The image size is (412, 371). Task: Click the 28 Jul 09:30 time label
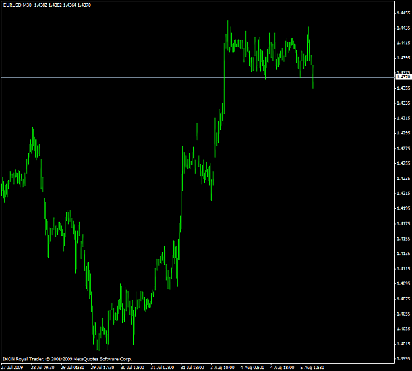[43, 367]
